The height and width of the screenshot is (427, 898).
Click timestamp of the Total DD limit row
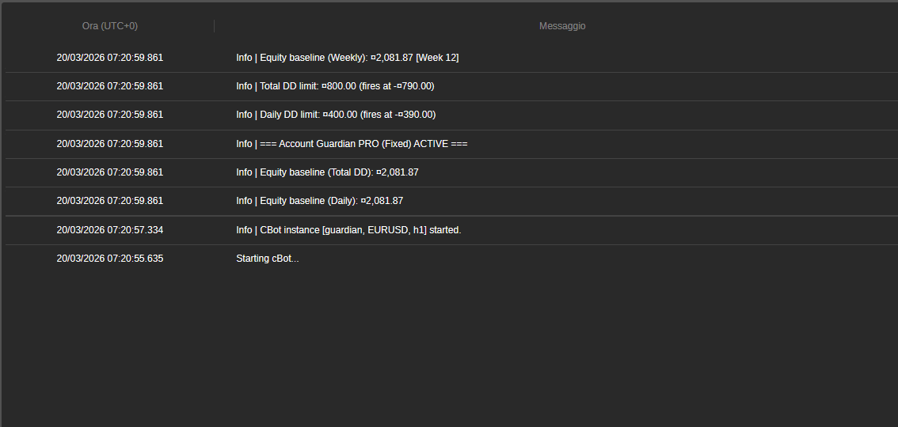pos(110,86)
